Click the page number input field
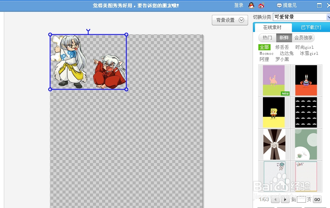 point(301,199)
